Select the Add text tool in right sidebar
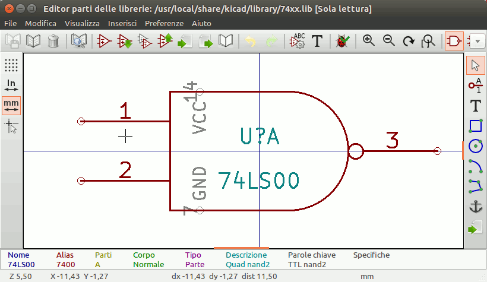The height and width of the screenshot is (282, 487). click(475, 106)
